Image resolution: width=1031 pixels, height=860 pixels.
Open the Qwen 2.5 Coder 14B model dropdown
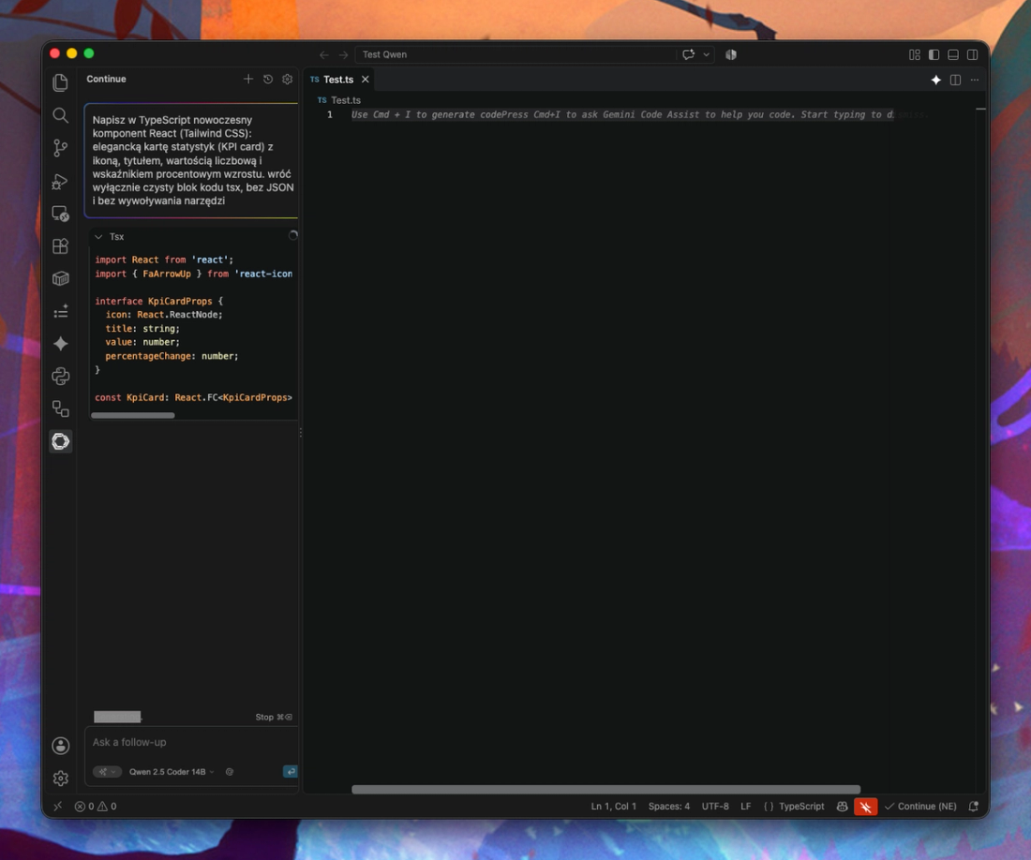click(172, 772)
